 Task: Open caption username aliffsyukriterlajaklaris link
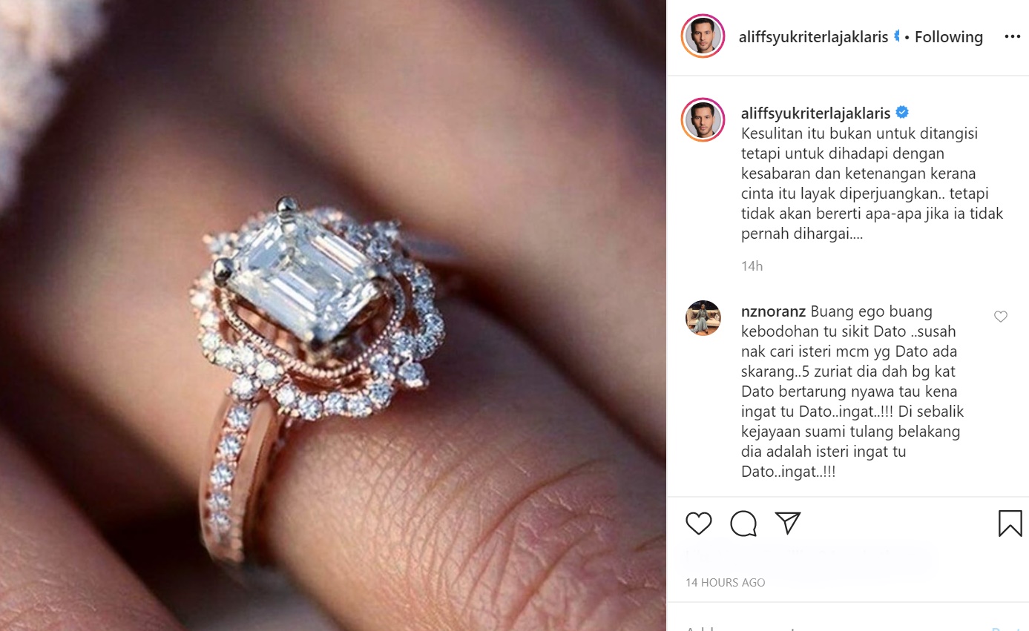pos(816,113)
